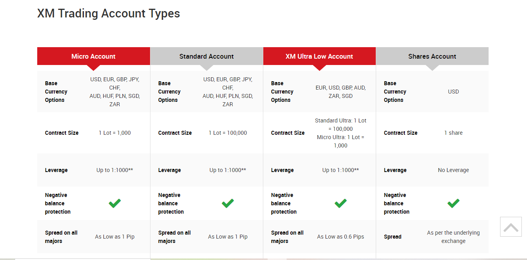Click XM Ultra Low 'Base Currency Options' label
Image resolution: width=527 pixels, height=260 pixels.
pos(282,92)
